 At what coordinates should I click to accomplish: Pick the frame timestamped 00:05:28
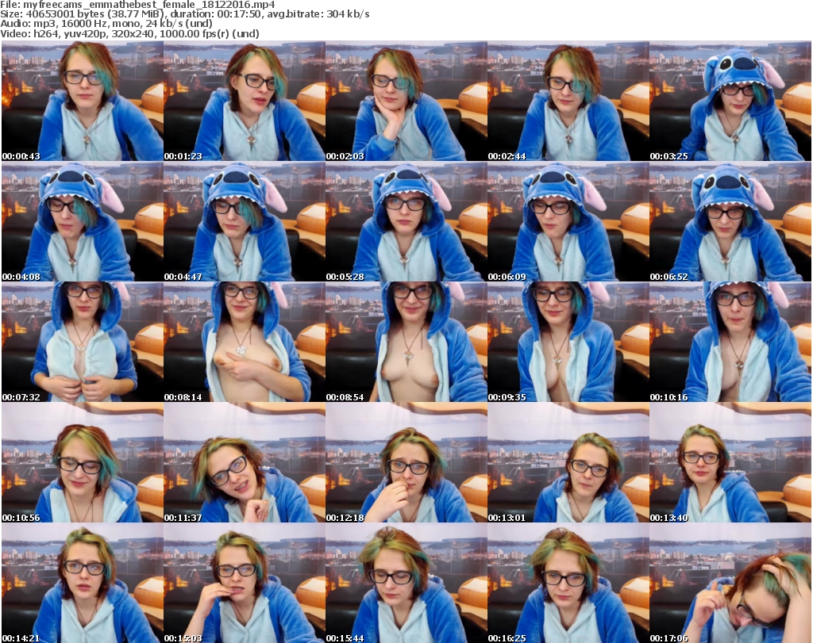[x=406, y=221]
